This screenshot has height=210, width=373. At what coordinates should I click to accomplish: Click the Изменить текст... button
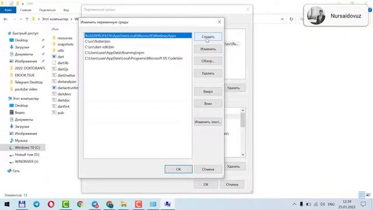[x=208, y=122]
